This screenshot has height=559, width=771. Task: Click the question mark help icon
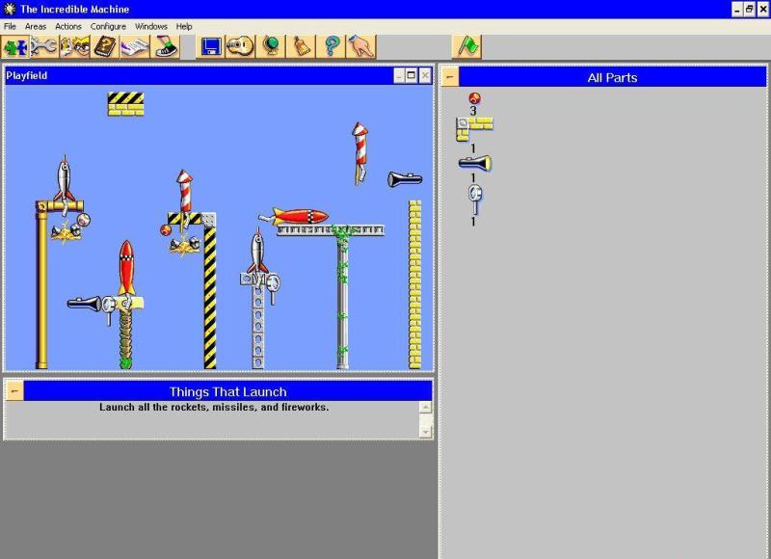[x=332, y=46]
